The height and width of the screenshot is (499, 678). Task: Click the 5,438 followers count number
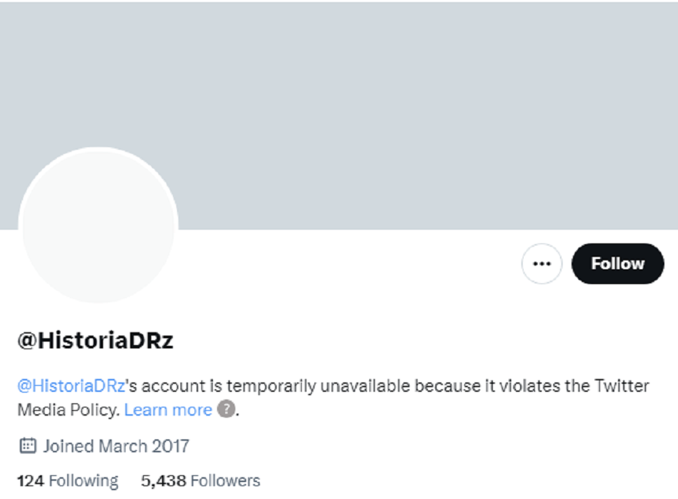tap(163, 481)
